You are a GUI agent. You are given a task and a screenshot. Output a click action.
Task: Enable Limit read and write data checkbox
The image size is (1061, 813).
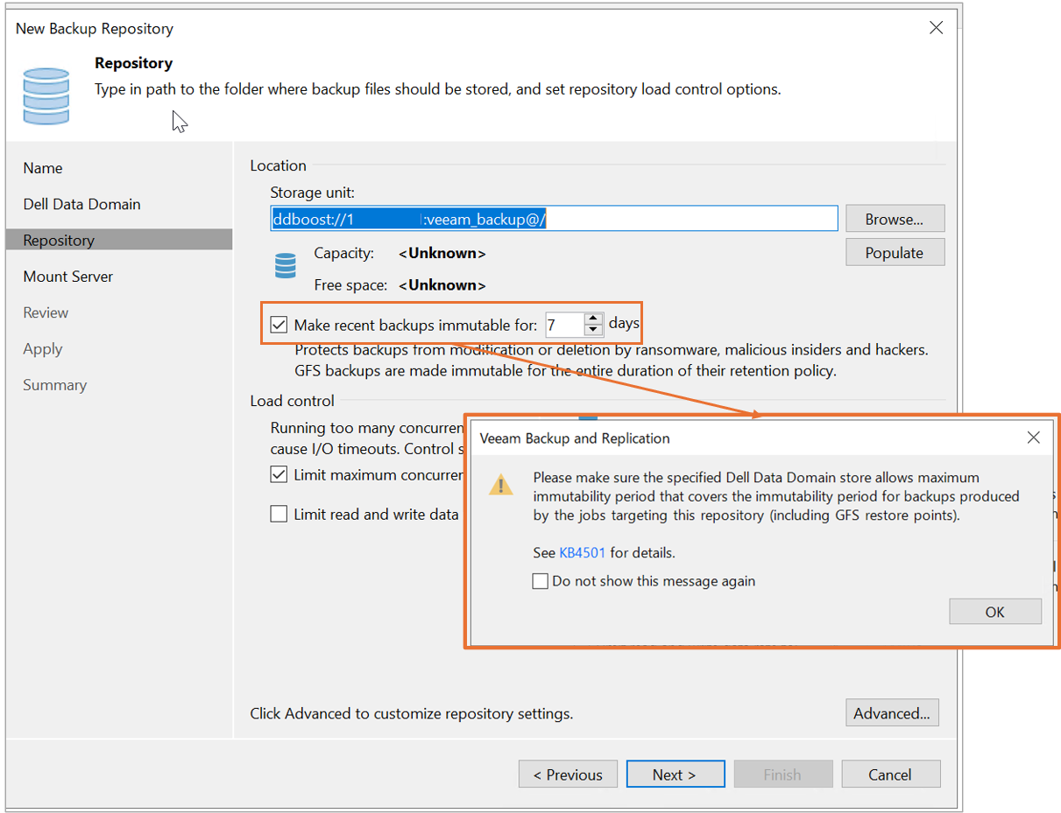tap(279, 514)
